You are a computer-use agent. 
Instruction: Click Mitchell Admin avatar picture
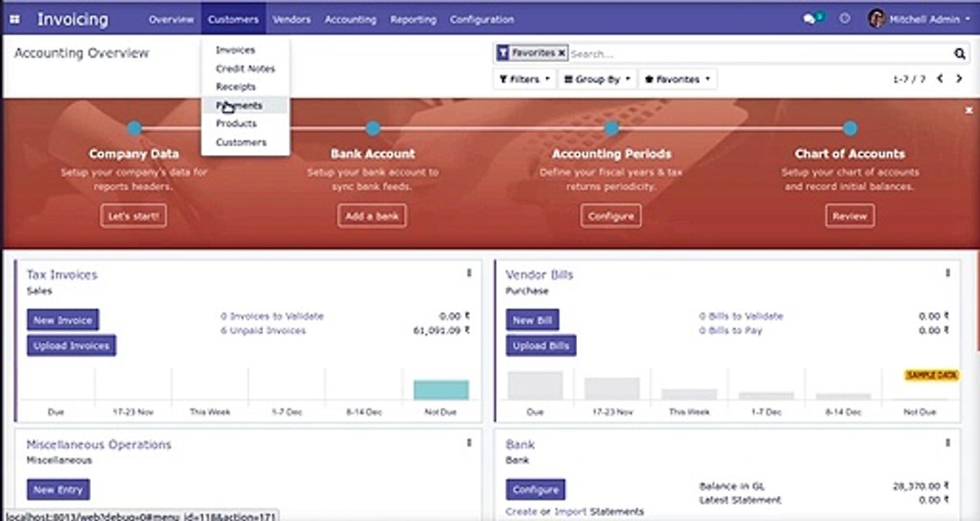(x=877, y=19)
